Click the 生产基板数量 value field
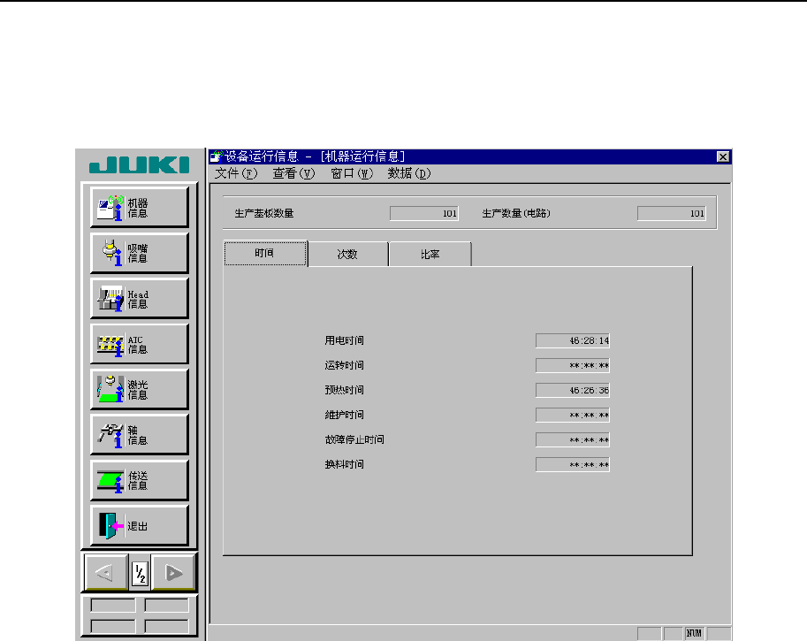This screenshot has width=807, height=641. (x=424, y=213)
